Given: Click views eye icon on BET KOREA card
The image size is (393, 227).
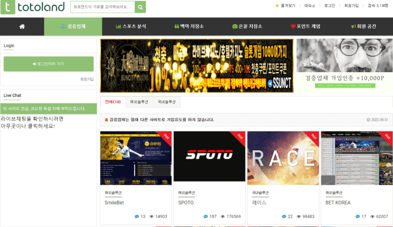Looking at the screenshot, I should click(x=372, y=216).
